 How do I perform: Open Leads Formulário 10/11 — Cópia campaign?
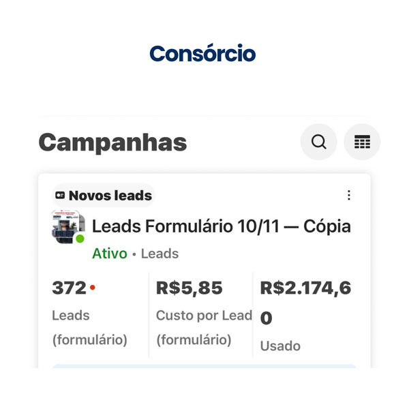221,226
